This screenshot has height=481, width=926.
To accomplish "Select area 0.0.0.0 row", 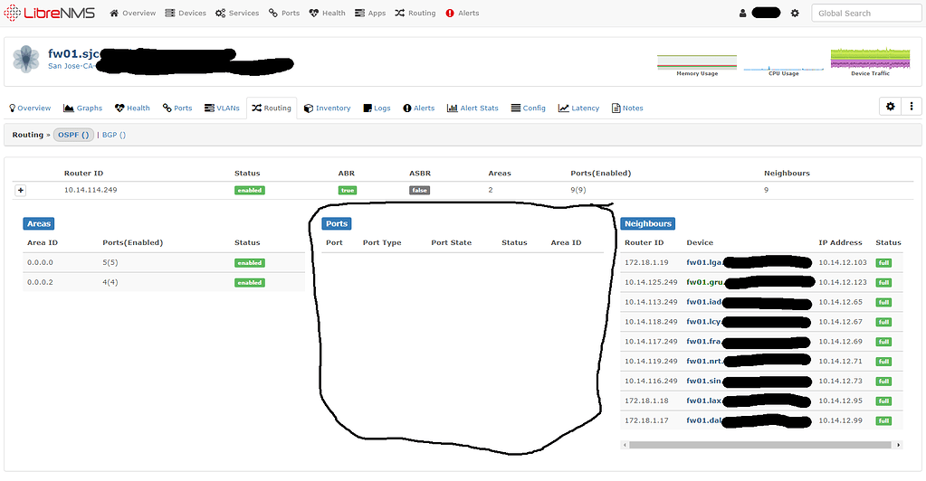I will [x=164, y=262].
